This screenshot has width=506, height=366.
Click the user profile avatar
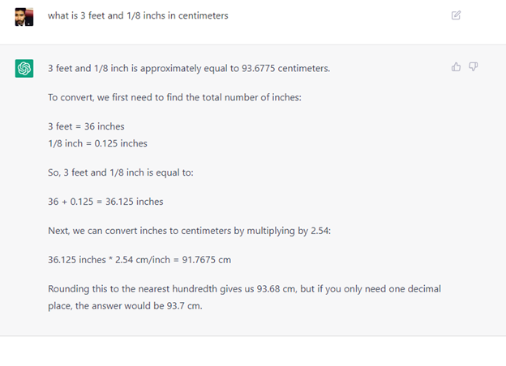pyautogui.click(x=24, y=16)
